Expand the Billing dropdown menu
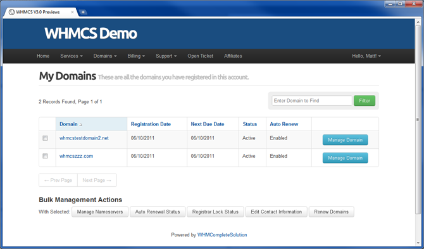This screenshot has height=249, width=424. tap(136, 56)
